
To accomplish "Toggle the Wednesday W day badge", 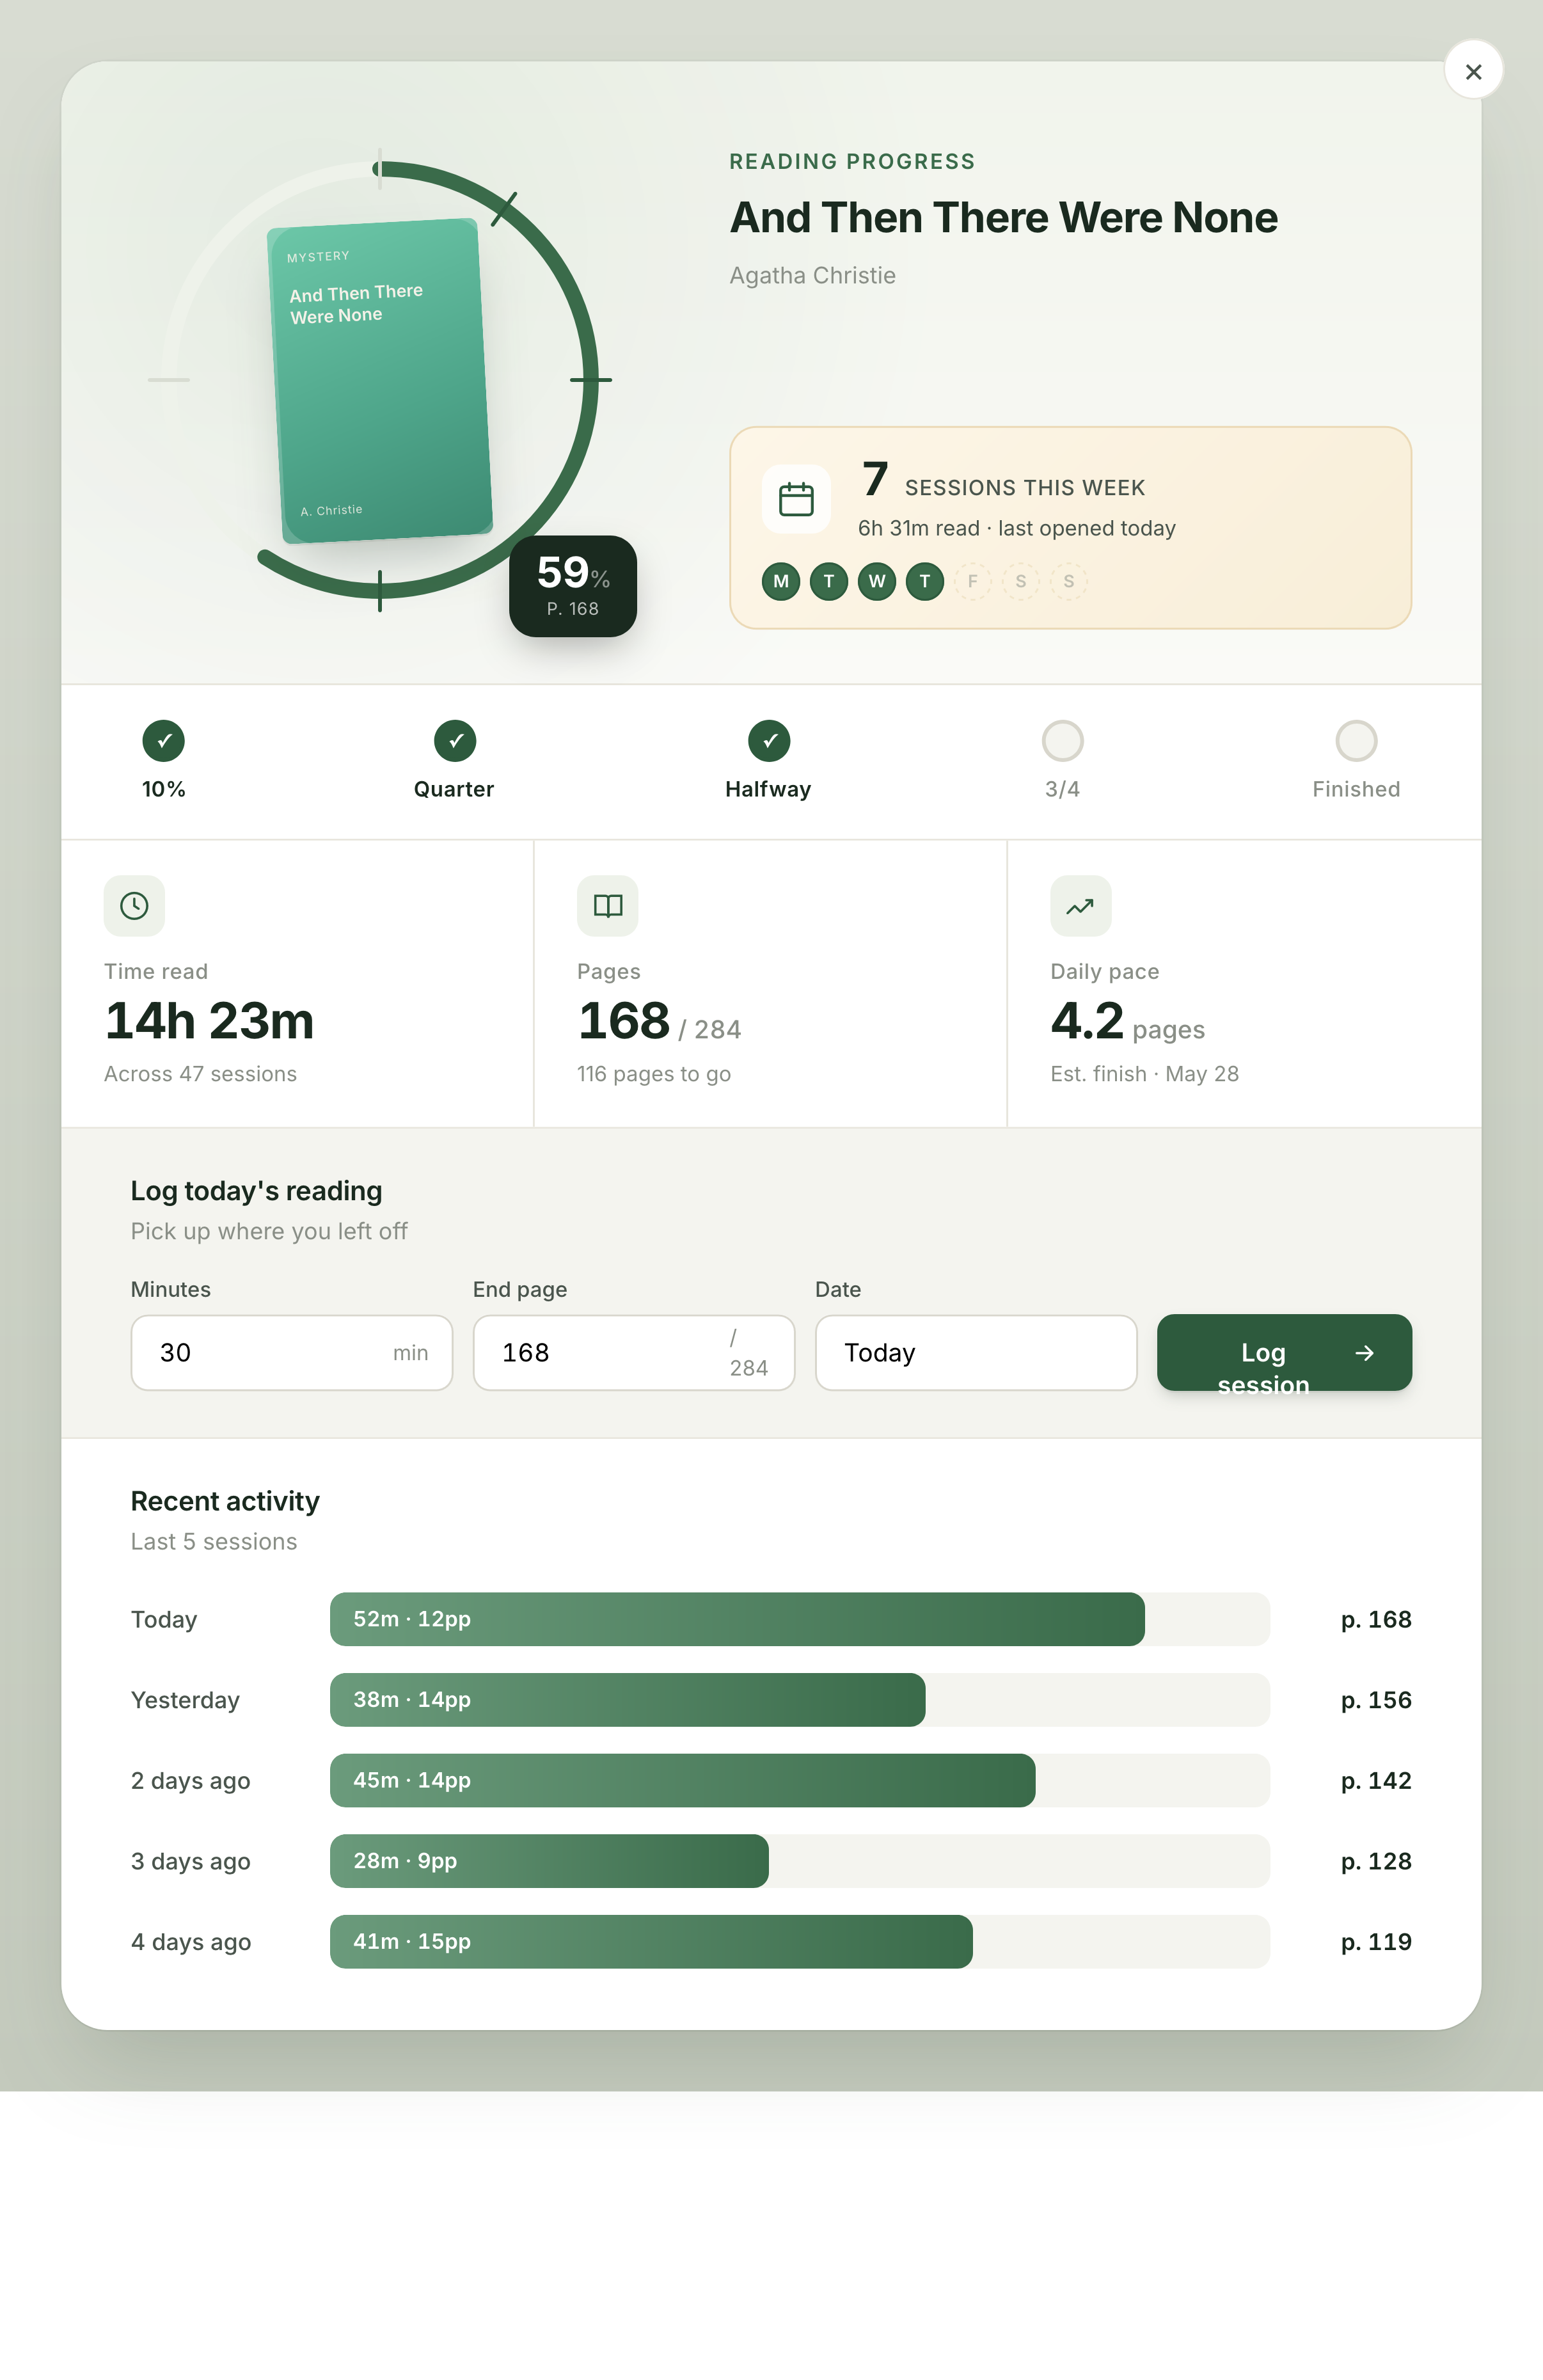I will click(877, 581).
